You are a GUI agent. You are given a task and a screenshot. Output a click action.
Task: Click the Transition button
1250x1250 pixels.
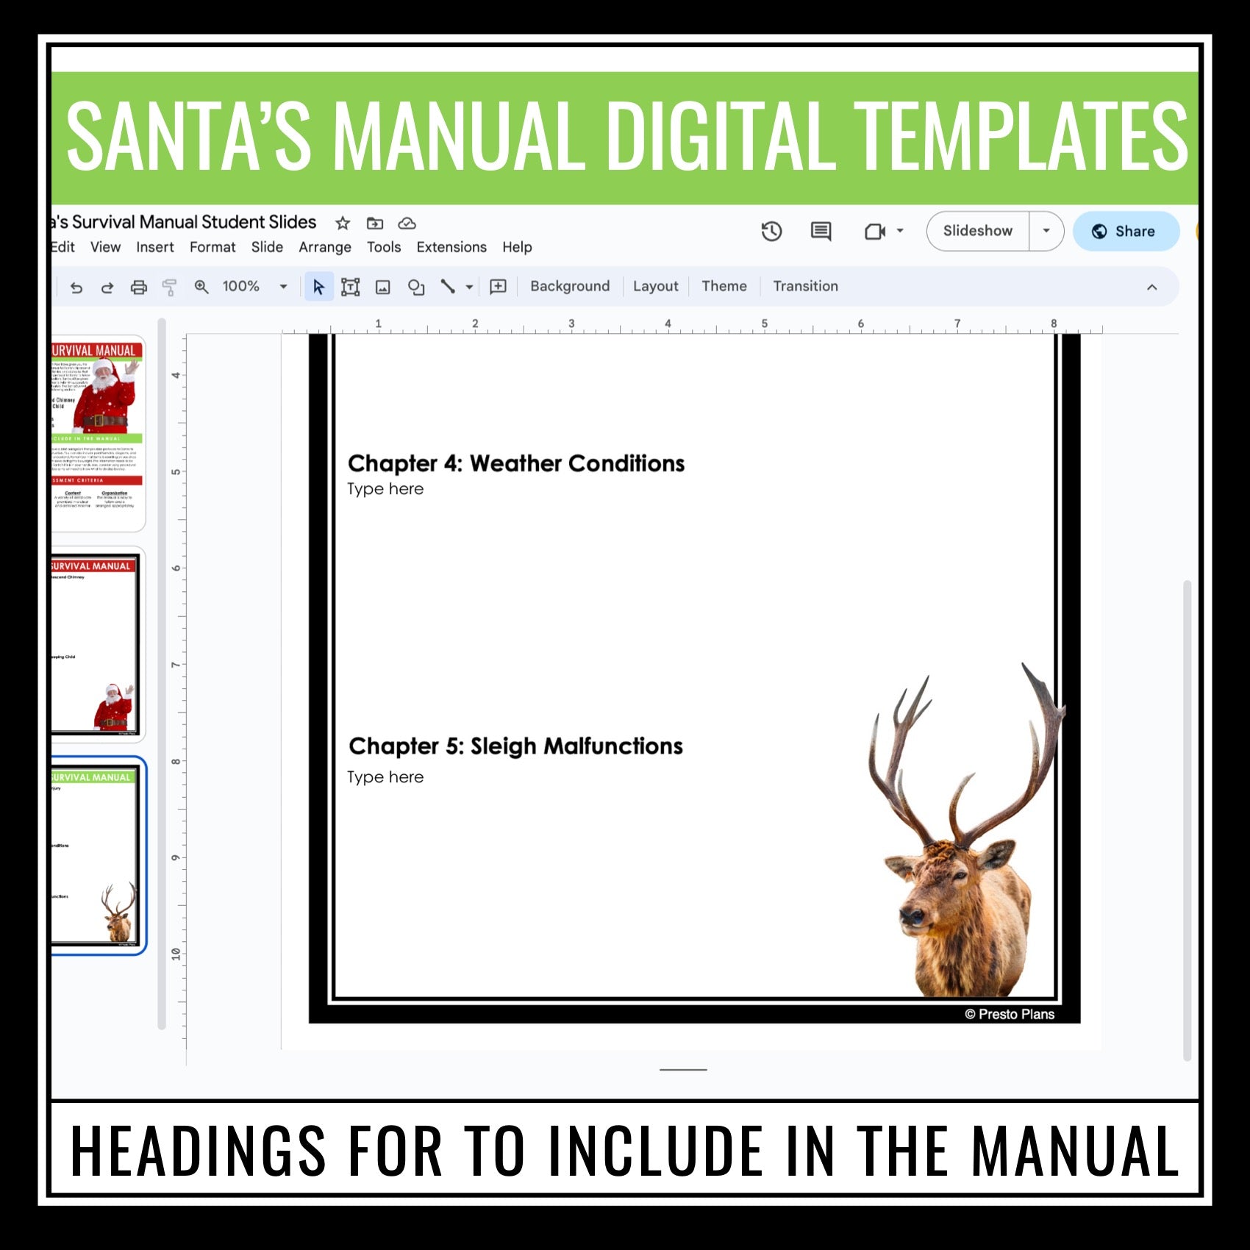(805, 286)
